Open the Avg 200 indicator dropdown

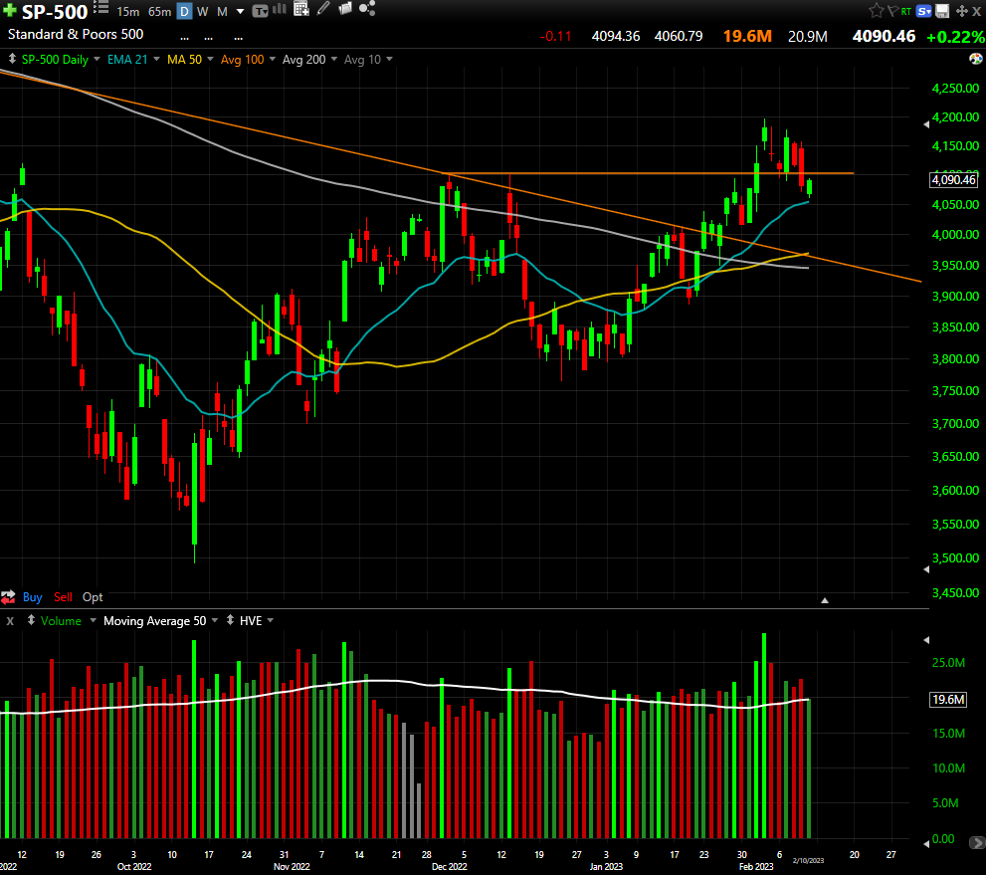point(334,59)
